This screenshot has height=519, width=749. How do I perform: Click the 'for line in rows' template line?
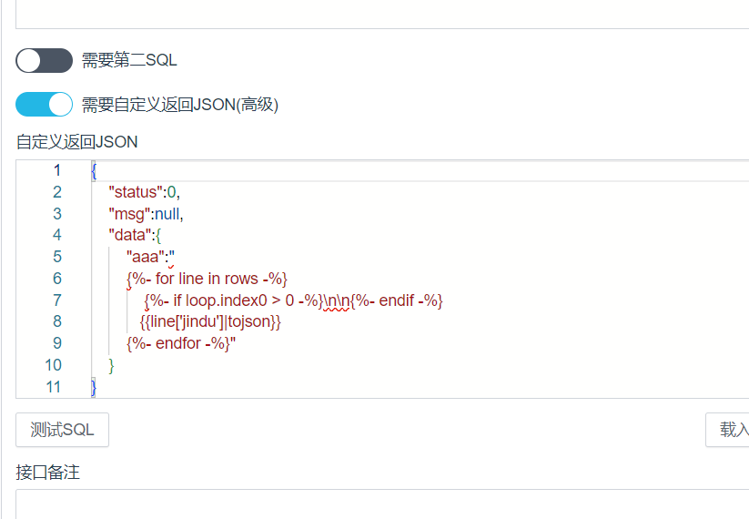[207, 279]
